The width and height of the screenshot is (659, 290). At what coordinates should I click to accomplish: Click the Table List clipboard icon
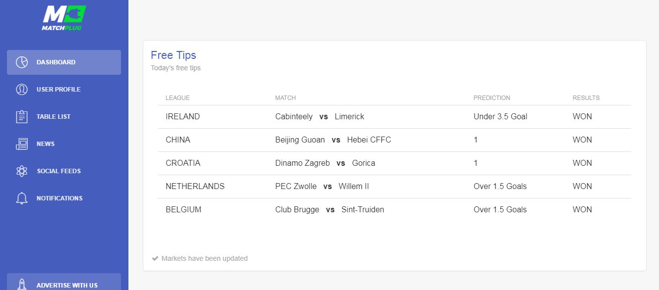(21, 117)
